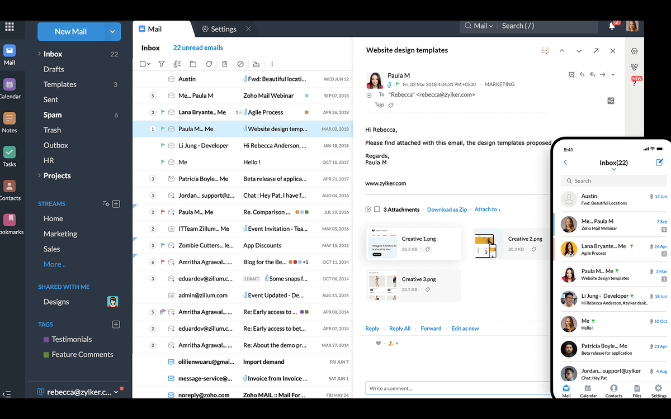Click Edit as new link

point(465,328)
